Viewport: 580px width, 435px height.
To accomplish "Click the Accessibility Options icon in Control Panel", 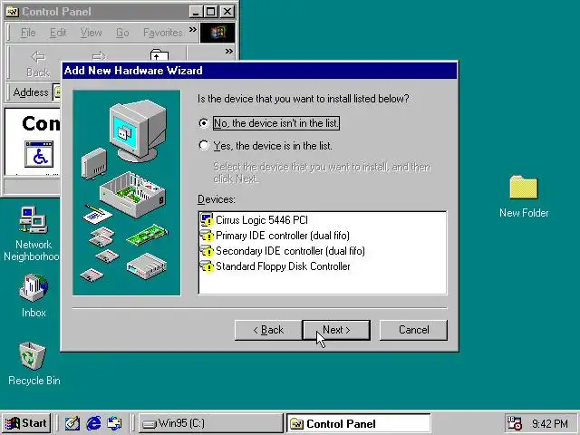I will pyautogui.click(x=39, y=154).
